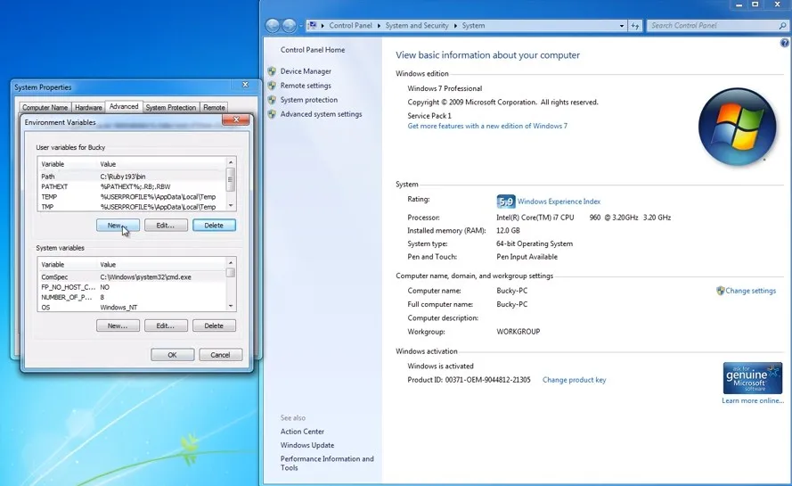Screen dimensions: 792x486
Task: Click Edit under user variables
Action: tap(166, 226)
